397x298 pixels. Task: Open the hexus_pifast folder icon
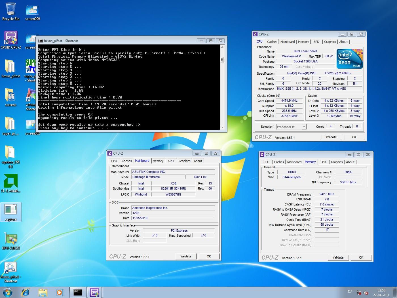tap(11, 69)
